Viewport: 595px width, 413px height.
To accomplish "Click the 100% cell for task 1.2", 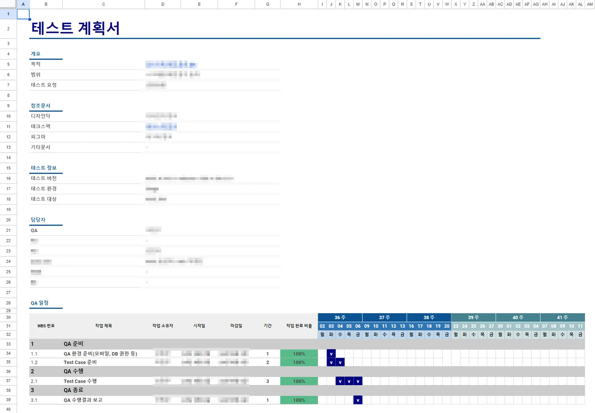I will click(299, 362).
